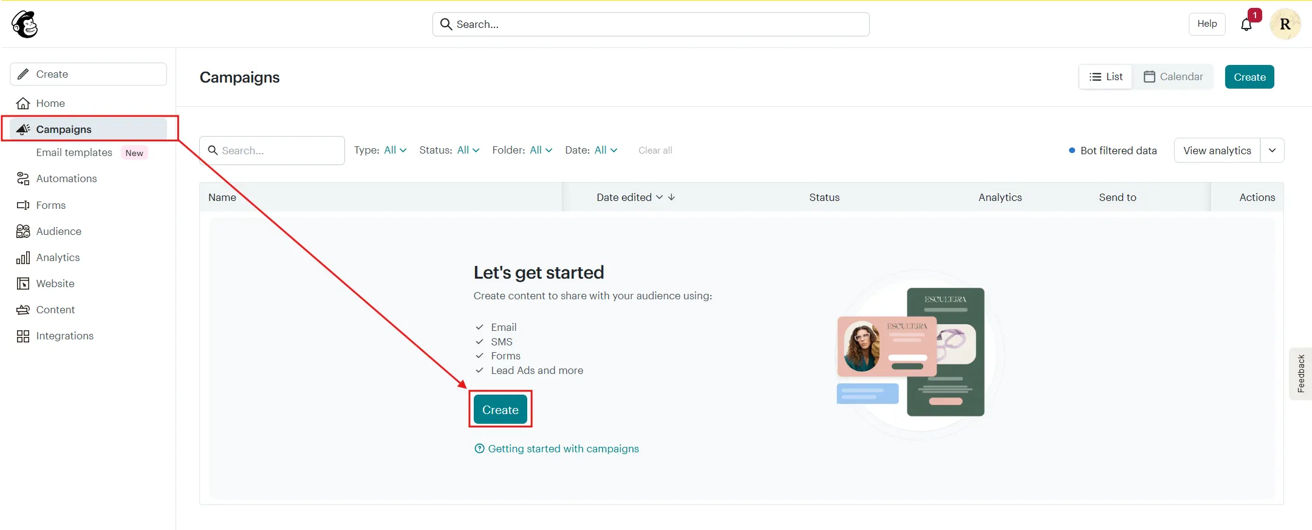Switch to Calendar view
Viewport: 1312px width, 530px height.
click(1173, 76)
